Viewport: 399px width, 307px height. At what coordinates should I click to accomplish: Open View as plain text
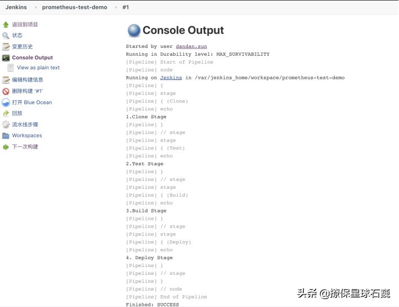pos(38,68)
